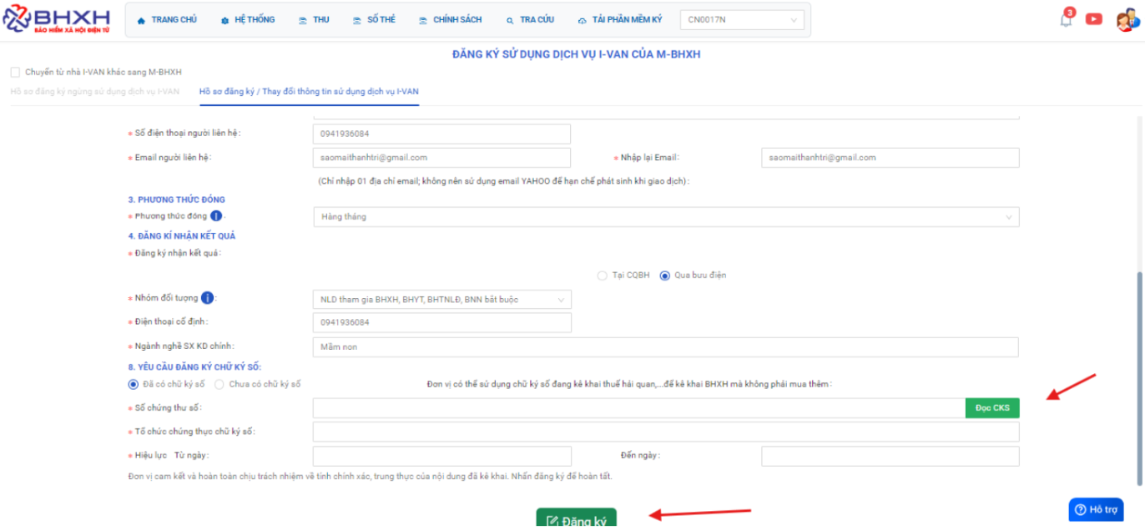Click the user avatar icon

click(x=1125, y=20)
